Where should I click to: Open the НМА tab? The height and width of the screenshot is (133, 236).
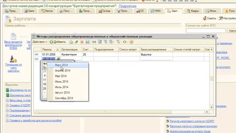156,11
